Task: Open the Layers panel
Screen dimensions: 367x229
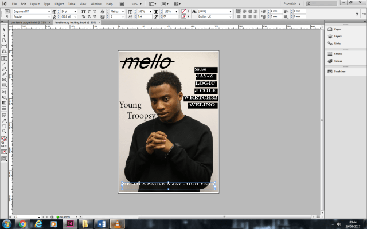Action: (337, 35)
